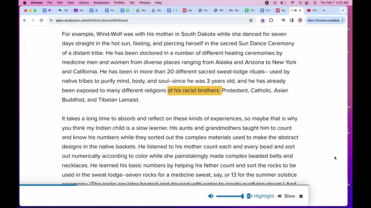Switch to the first Google Drive Mor tab
Image resolution: width=371 pixels, height=208 pixels.
pos(141,10)
